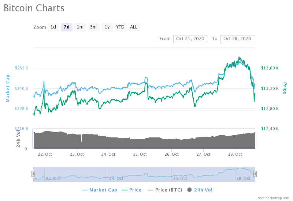Image resolution: width=293 pixels, height=201 pixels.
Task: Show ALL time chart range
Action: [x=134, y=27]
